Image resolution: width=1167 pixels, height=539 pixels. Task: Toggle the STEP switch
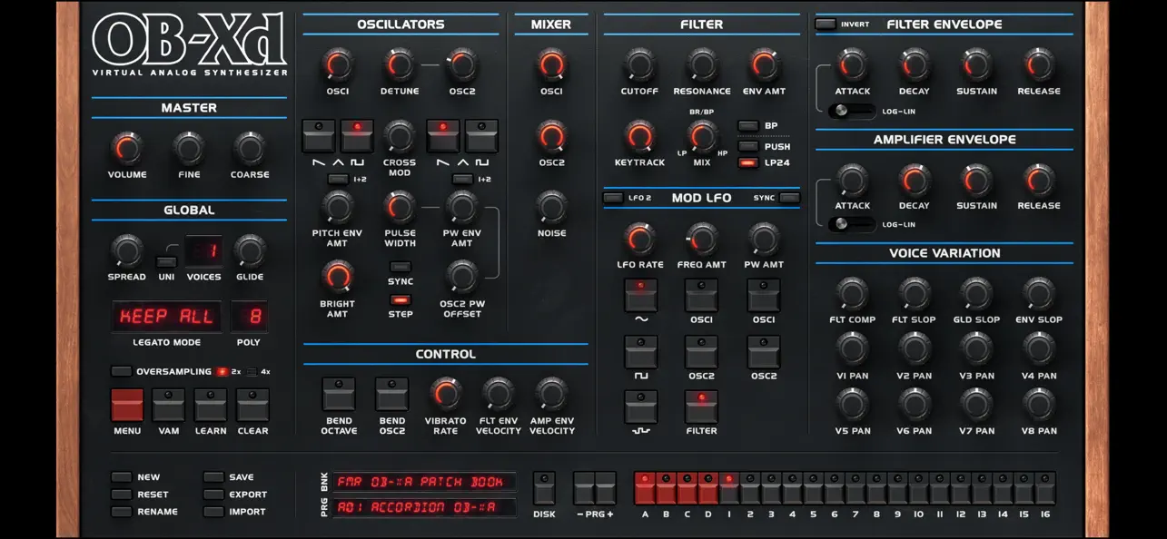401,299
